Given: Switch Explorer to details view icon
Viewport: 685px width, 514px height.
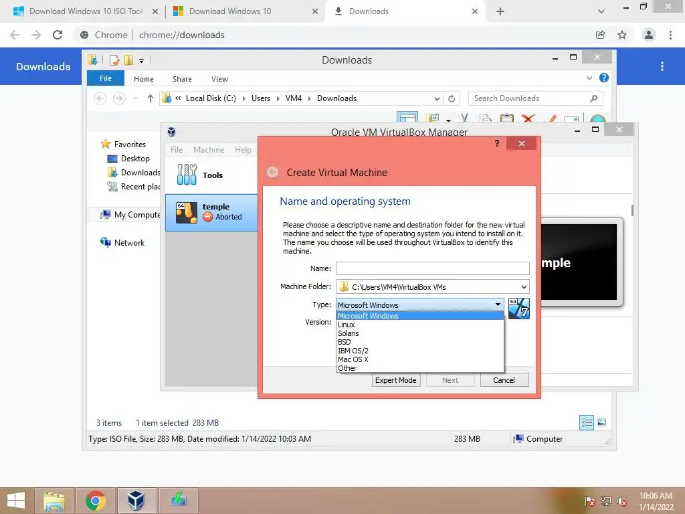Looking at the screenshot, I should [587, 423].
